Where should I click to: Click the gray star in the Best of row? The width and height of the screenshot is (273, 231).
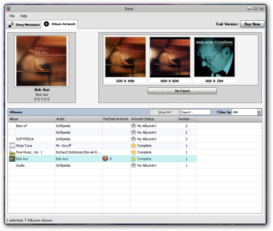point(134,126)
